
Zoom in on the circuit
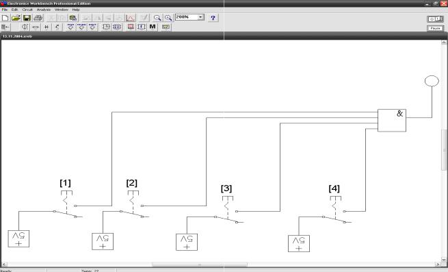tap(168, 18)
